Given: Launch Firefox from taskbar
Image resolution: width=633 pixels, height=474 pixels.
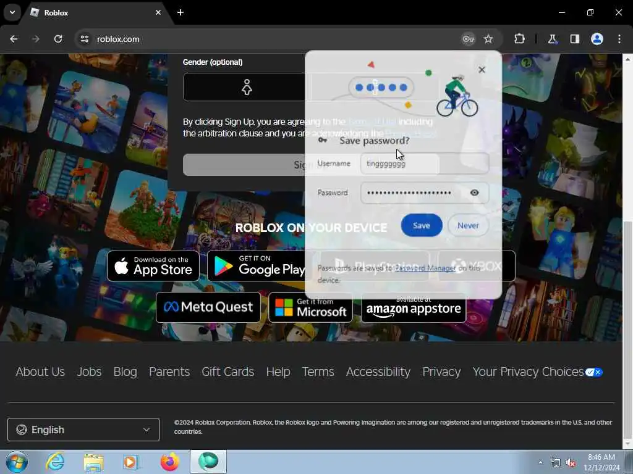Looking at the screenshot, I should click(169, 462).
